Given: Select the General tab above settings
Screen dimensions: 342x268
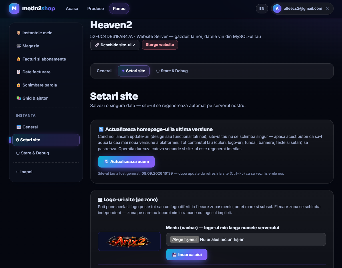Looking at the screenshot, I should [x=104, y=71].
